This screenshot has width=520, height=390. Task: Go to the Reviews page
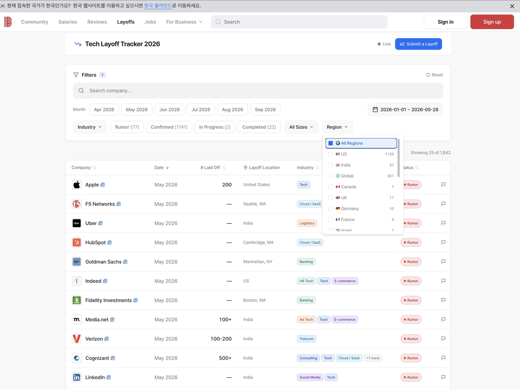pyautogui.click(x=97, y=22)
